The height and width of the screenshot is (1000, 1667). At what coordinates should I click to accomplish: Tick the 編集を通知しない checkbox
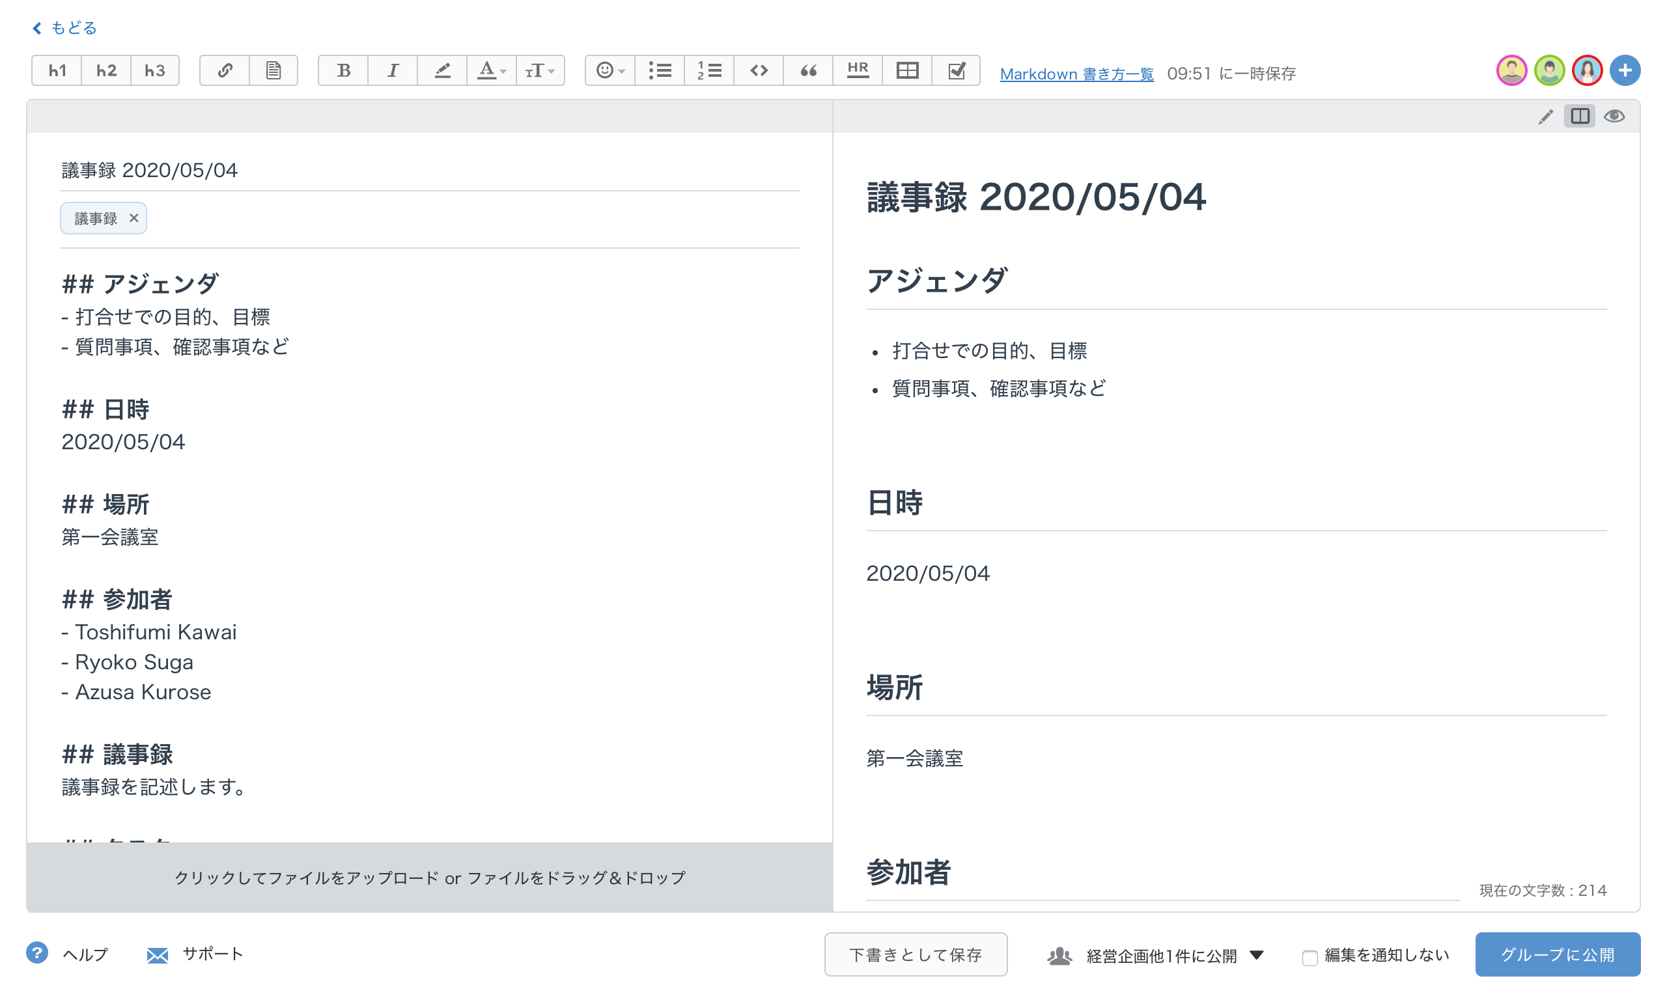click(1310, 958)
